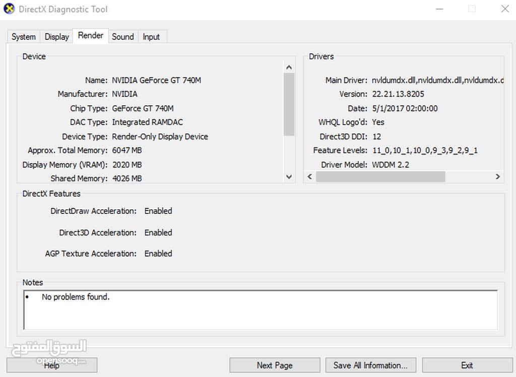Image resolution: width=516 pixels, height=377 pixels.
Task: Click the Direct3D DDI value 12
Action: (x=377, y=136)
